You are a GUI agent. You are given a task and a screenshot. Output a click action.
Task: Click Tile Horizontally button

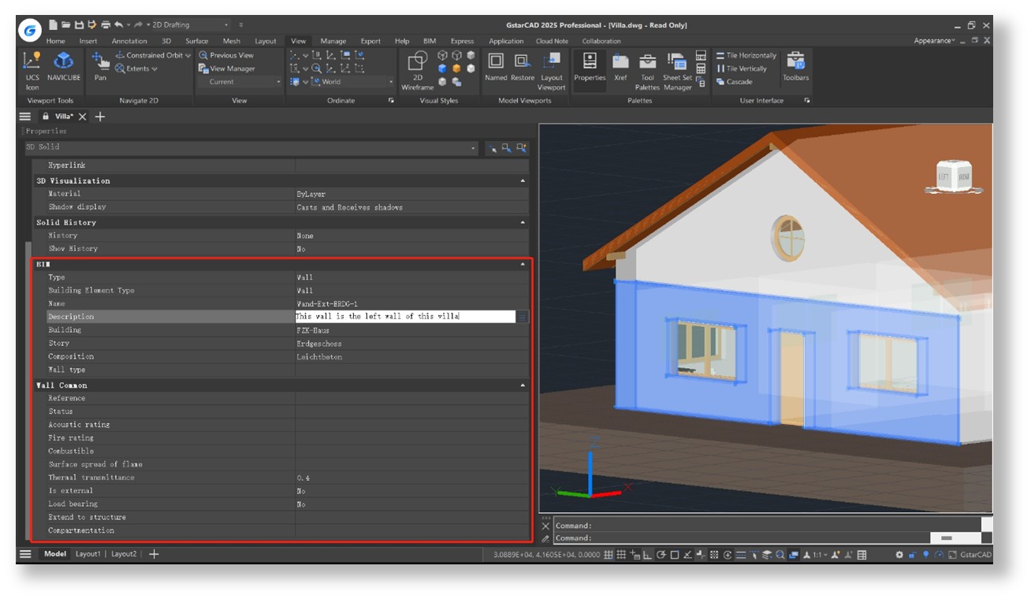pos(746,55)
